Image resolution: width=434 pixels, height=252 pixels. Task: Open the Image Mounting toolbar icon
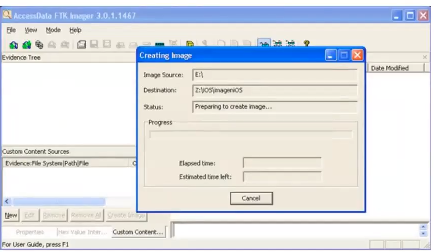click(x=39, y=45)
